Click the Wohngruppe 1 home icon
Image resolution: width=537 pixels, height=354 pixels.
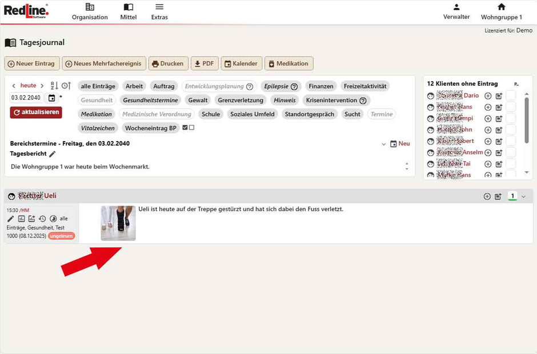501,7
